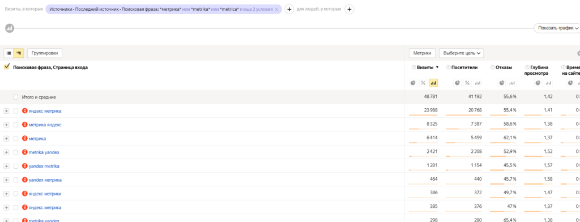Expand the яндекс метрика row

coord(6,111)
